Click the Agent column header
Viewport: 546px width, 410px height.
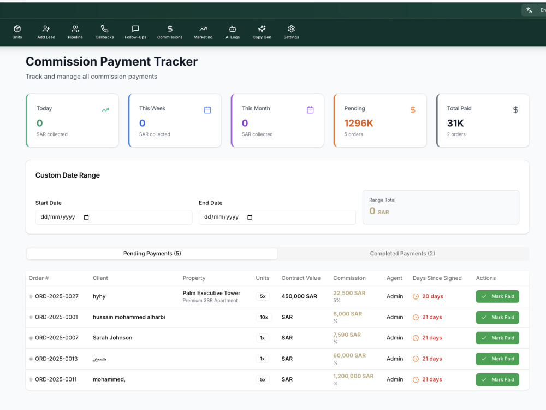pos(394,278)
